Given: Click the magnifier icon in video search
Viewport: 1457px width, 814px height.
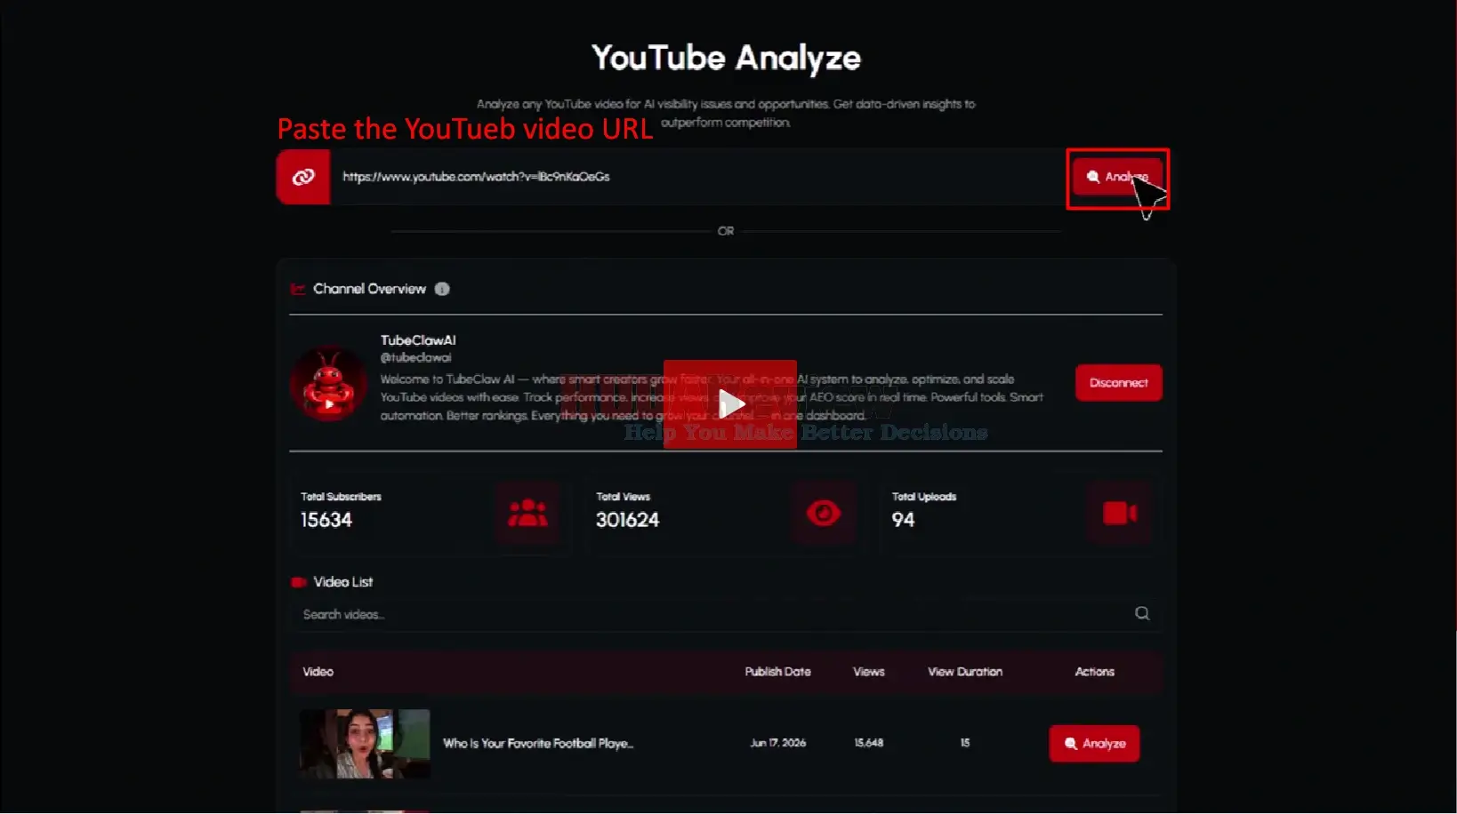Looking at the screenshot, I should click(x=1142, y=613).
